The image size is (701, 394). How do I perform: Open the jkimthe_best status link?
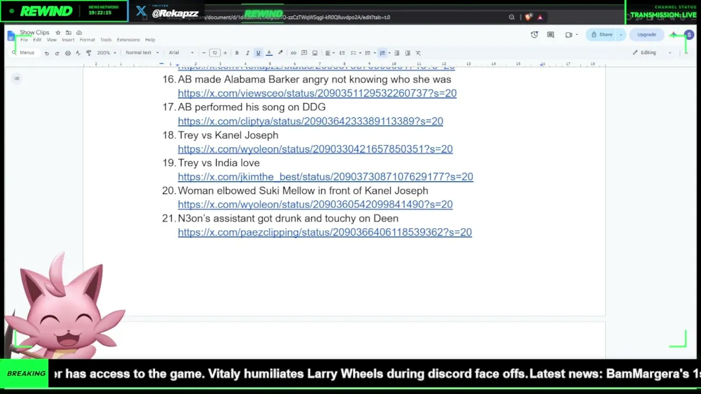pyautogui.click(x=325, y=177)
